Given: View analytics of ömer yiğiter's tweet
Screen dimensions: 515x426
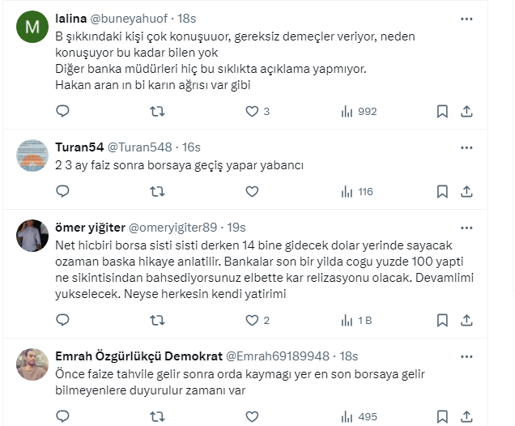Looking at the screenshot, I should point(356,320).
